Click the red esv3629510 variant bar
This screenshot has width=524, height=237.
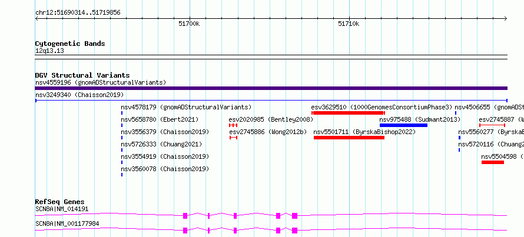tap(348, 113)
